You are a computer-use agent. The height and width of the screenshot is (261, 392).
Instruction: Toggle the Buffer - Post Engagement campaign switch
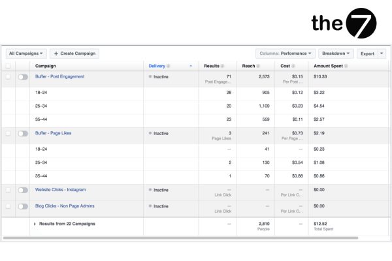(23, 77)
